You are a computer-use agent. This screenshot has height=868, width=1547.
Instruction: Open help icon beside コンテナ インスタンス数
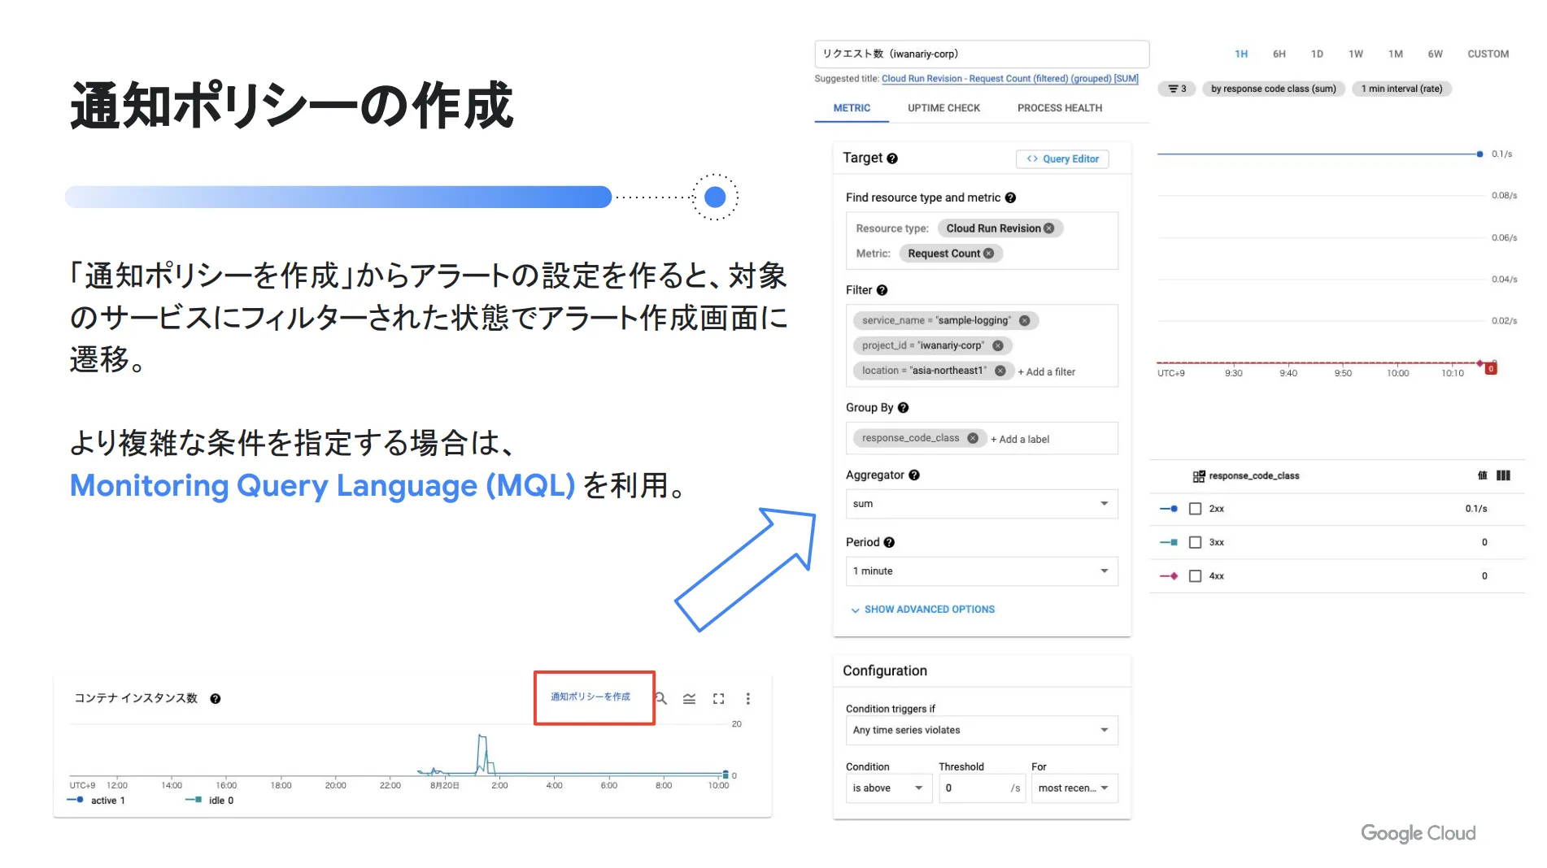tap(216, 698)
